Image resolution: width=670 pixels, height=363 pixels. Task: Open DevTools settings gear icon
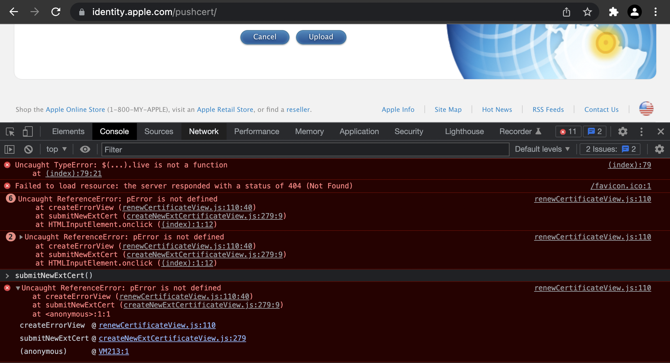623,131
